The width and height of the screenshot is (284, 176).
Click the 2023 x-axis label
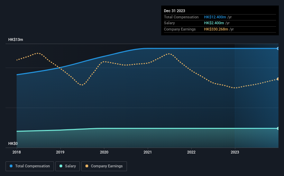click(x=235, y=152)
